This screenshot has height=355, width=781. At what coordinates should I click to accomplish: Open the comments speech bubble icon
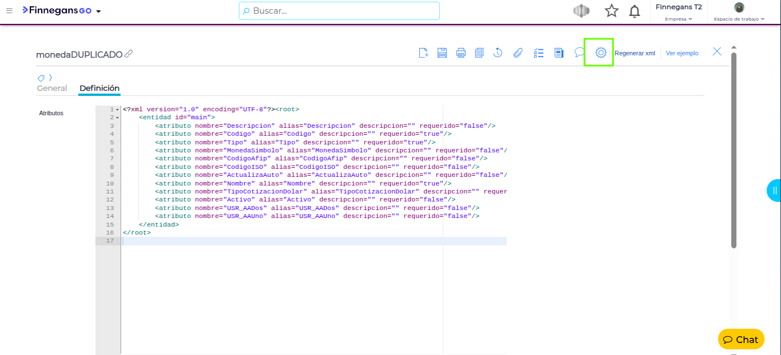(x=579, y=53)
